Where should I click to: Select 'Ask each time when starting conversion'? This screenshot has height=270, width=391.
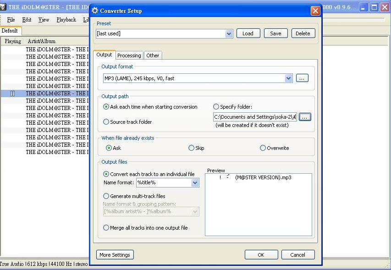[x=106, y=107]
